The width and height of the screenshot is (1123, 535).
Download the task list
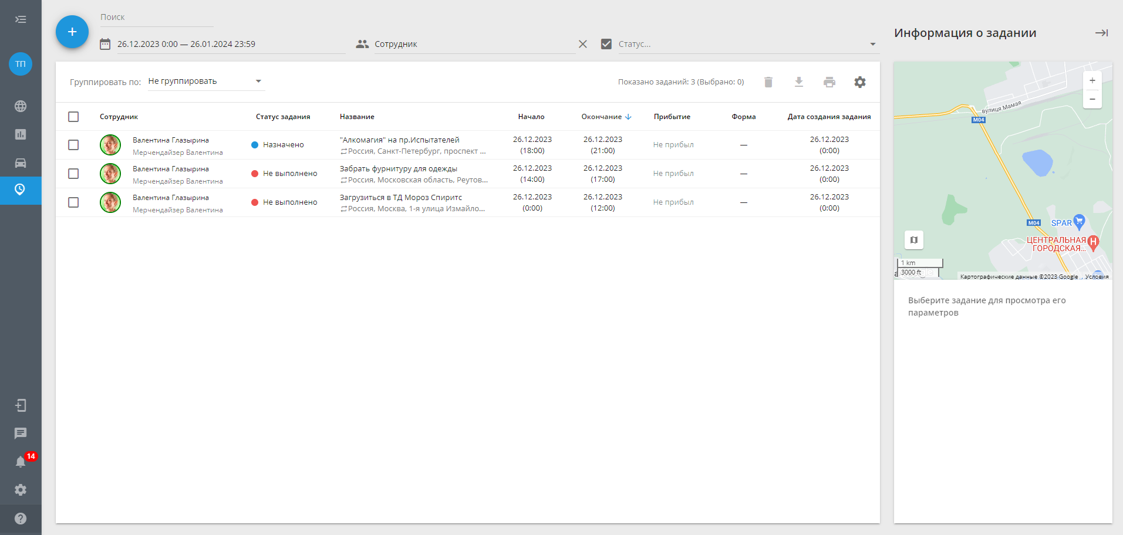[x=798, y=82]
